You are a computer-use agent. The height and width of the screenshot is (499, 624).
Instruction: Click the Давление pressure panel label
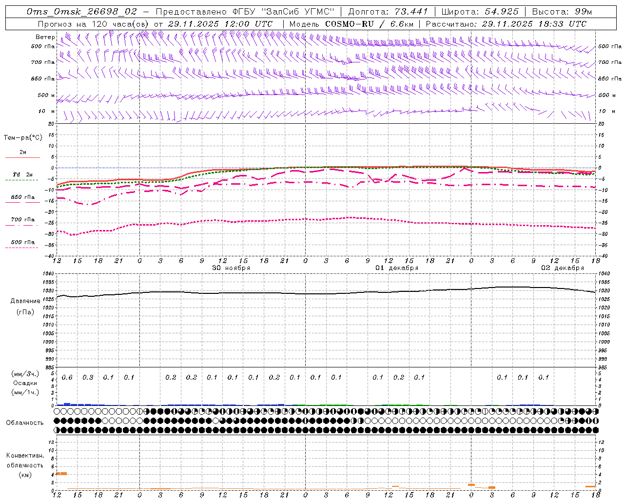25,301
